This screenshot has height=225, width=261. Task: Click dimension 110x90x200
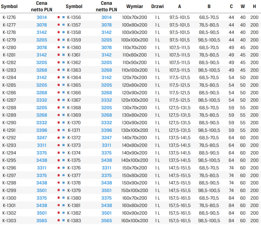click(x=134, y=63)
